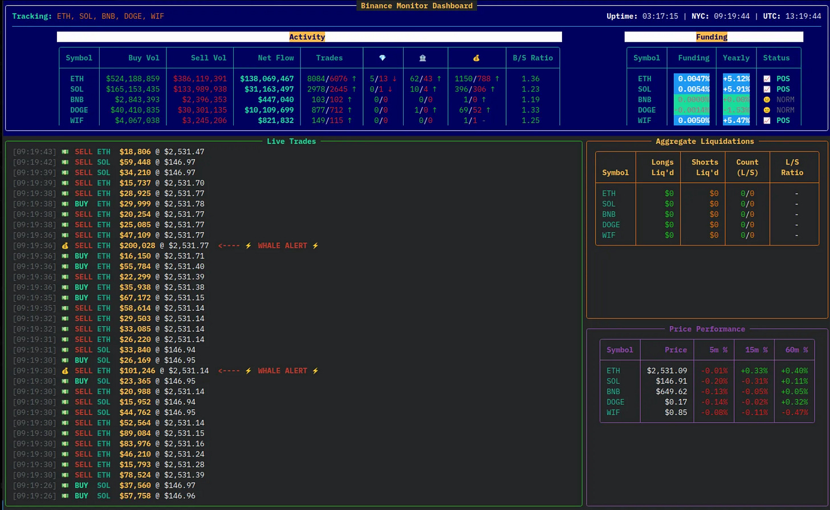Click the ETH price $2,531.09 in Price Performance

pyautogui.click(x=666, y=370)
